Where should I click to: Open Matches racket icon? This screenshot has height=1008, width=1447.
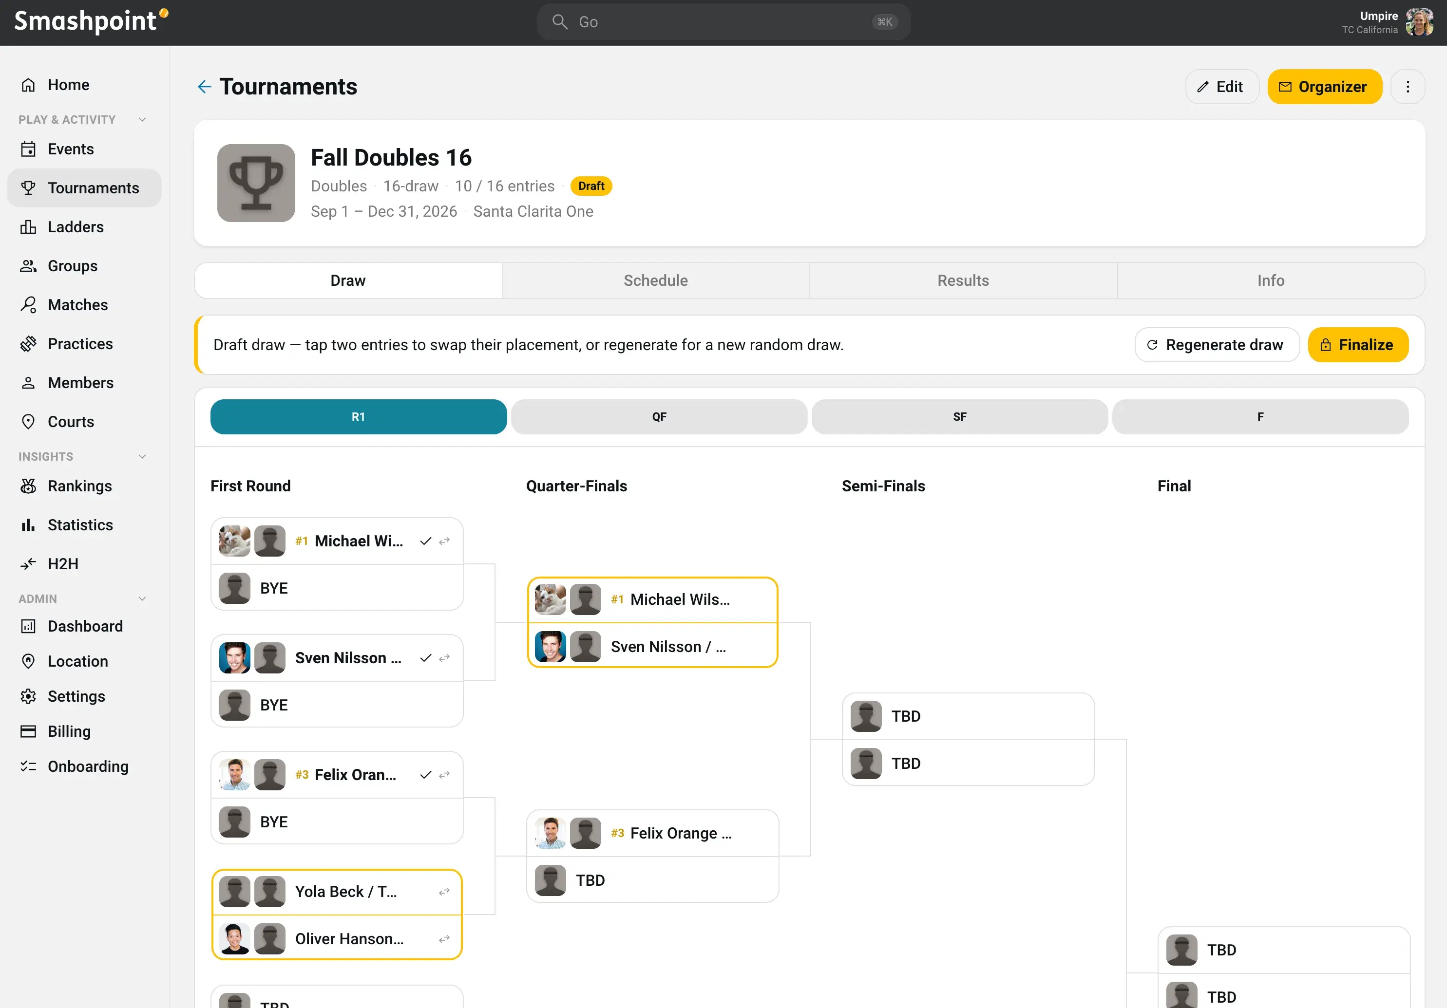[x=28, y=305]
